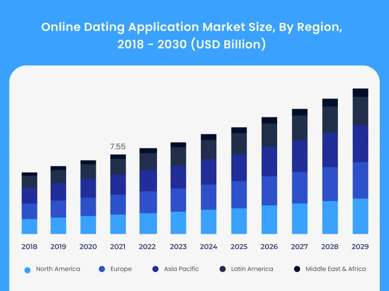The height and width of the screenshot is (291, 389).
Task: Click the chart title text
Action: 192,35
